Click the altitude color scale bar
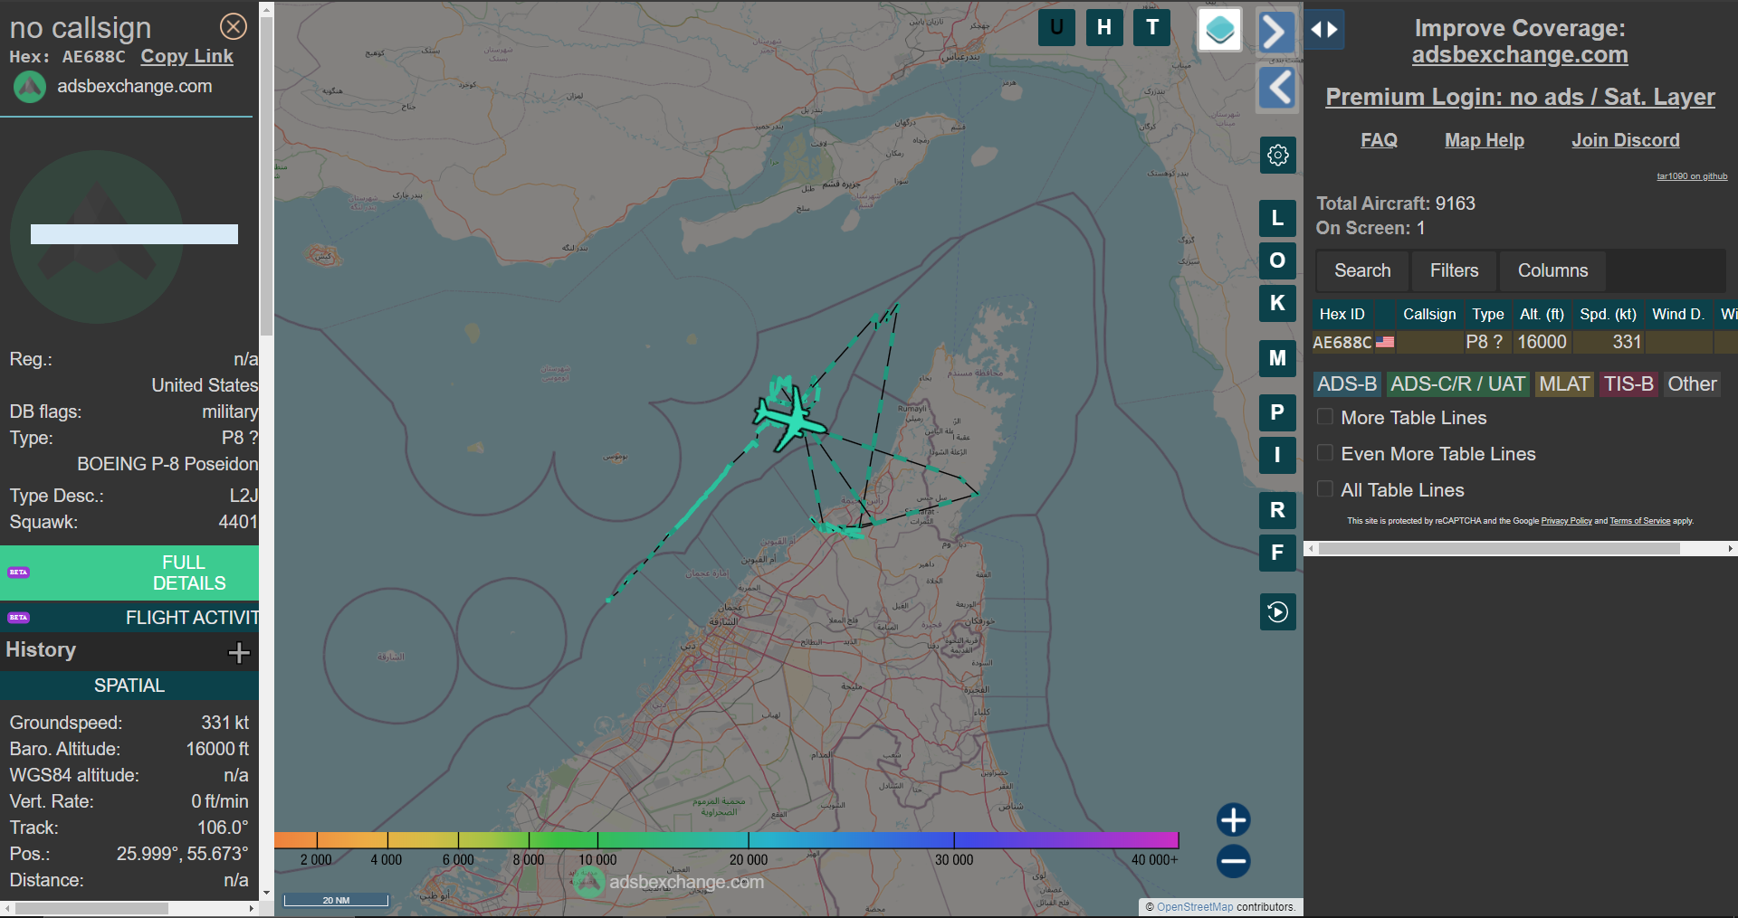This screenshot has height=918, width=1738. coord(726,840)
